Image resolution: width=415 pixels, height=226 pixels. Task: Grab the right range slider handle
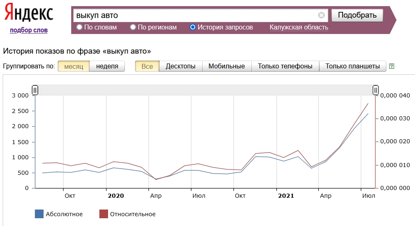coord(376,90)
